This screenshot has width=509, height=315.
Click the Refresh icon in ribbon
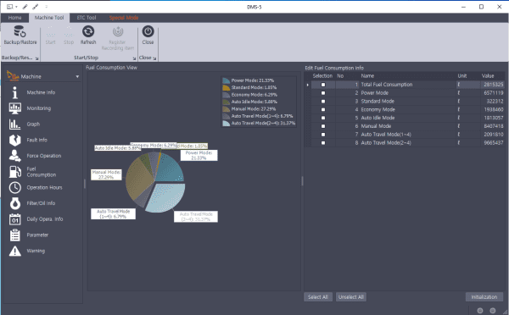tap(88, 31)
